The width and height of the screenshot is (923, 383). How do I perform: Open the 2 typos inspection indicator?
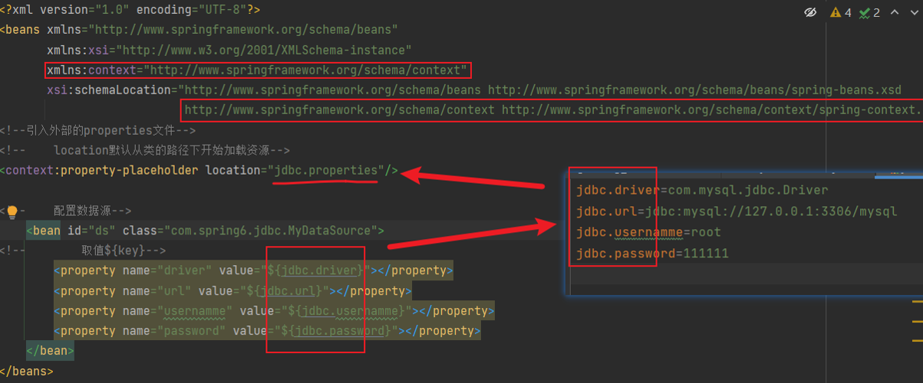[x=869, y=12]
